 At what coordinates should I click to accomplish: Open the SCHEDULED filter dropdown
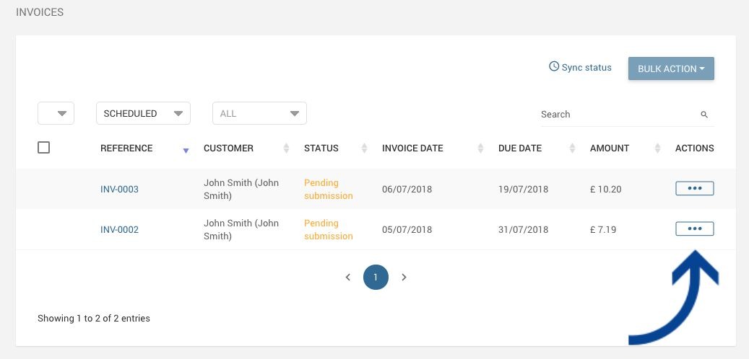pos(143,113)
